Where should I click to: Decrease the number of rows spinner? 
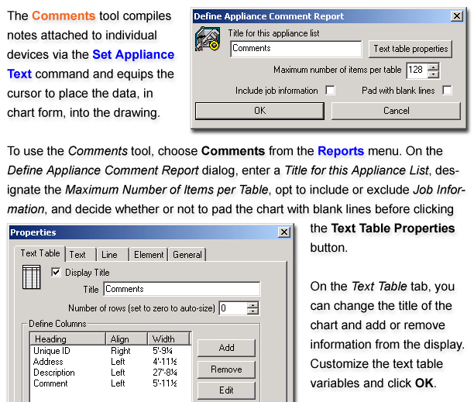point(252,311)
